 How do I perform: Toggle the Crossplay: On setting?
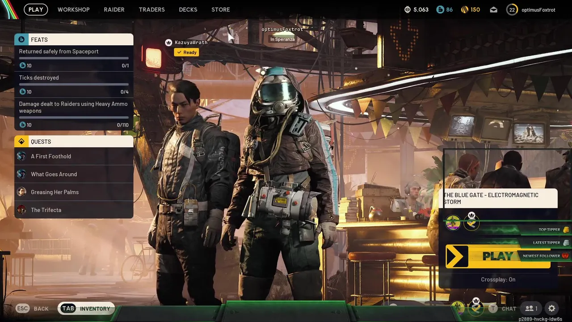pos(498,280)
